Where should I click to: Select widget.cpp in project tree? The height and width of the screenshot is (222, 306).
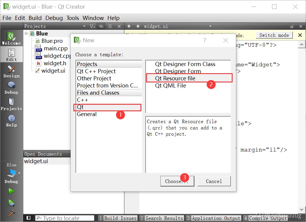53,56
